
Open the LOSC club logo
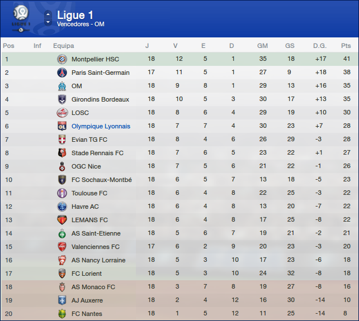tap(62, 113)
